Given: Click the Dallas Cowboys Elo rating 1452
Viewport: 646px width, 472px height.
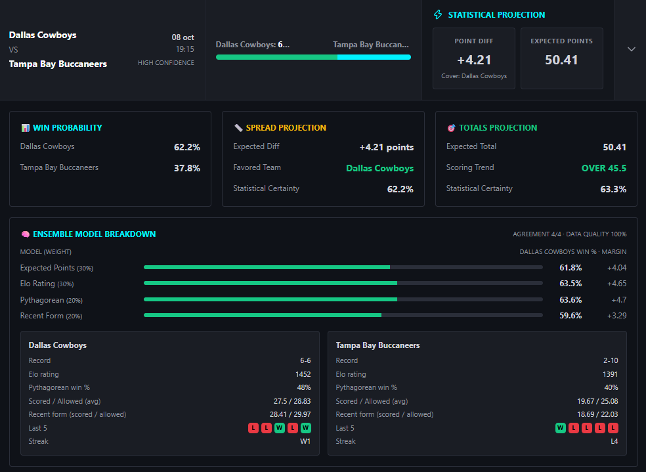Looking at the screenshot, I should click(x=303, y=374).
